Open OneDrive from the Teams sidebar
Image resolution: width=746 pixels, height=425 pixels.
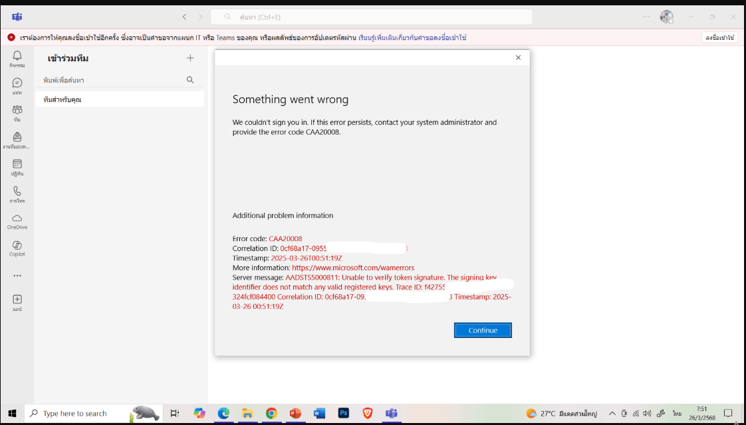click(x=17, y=222)
